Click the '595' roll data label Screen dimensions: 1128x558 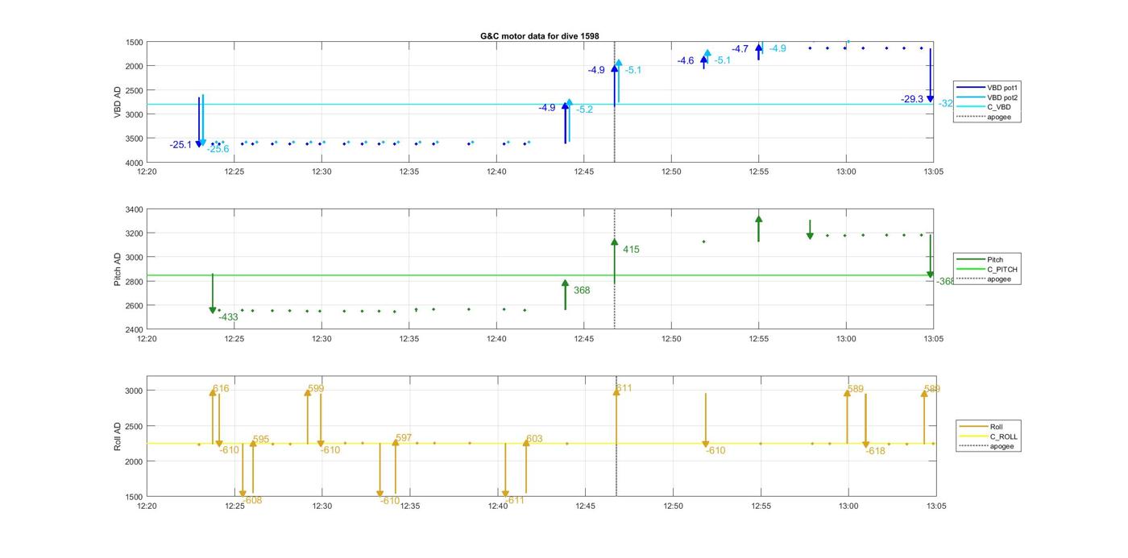point(261,440)
